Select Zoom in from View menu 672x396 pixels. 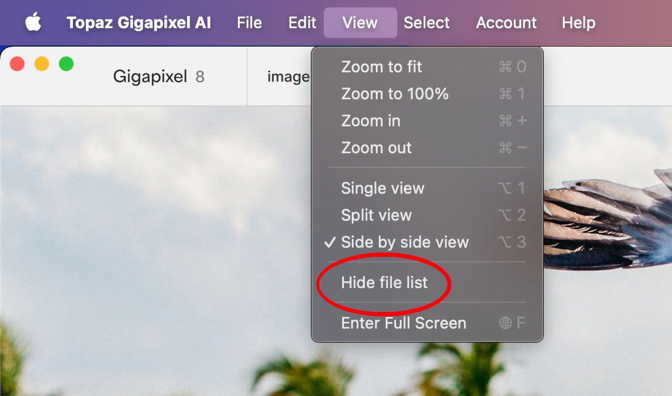pyautogui.click(x=371, y=121)
